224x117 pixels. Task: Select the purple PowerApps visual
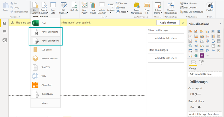[x=202, y=56]
